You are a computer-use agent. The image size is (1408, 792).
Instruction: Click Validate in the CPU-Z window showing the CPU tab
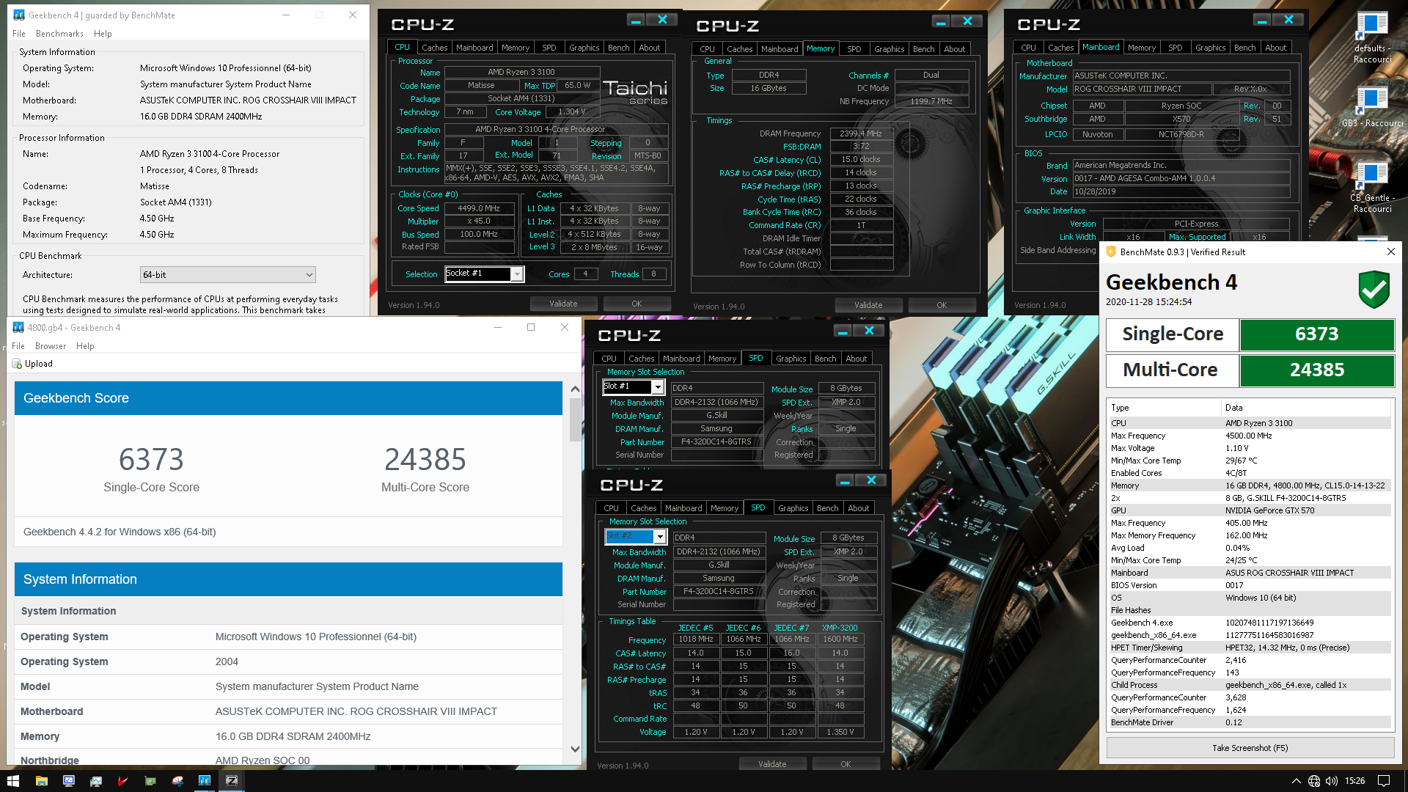[563, 304]
